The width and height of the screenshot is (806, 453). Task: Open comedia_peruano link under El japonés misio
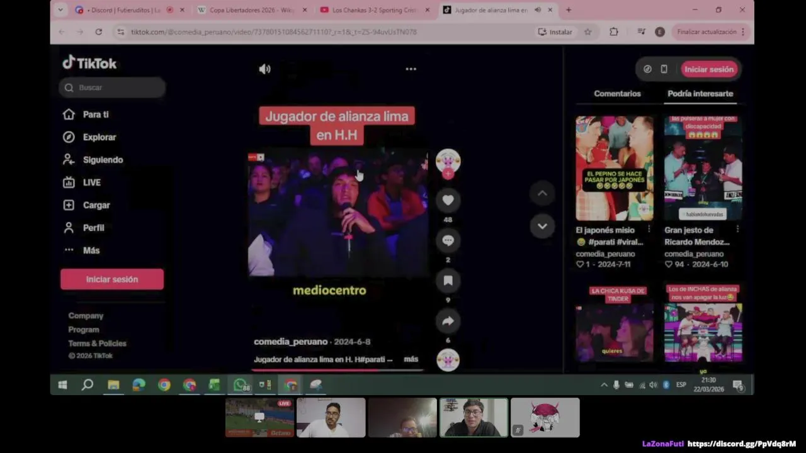click(605, 254)
